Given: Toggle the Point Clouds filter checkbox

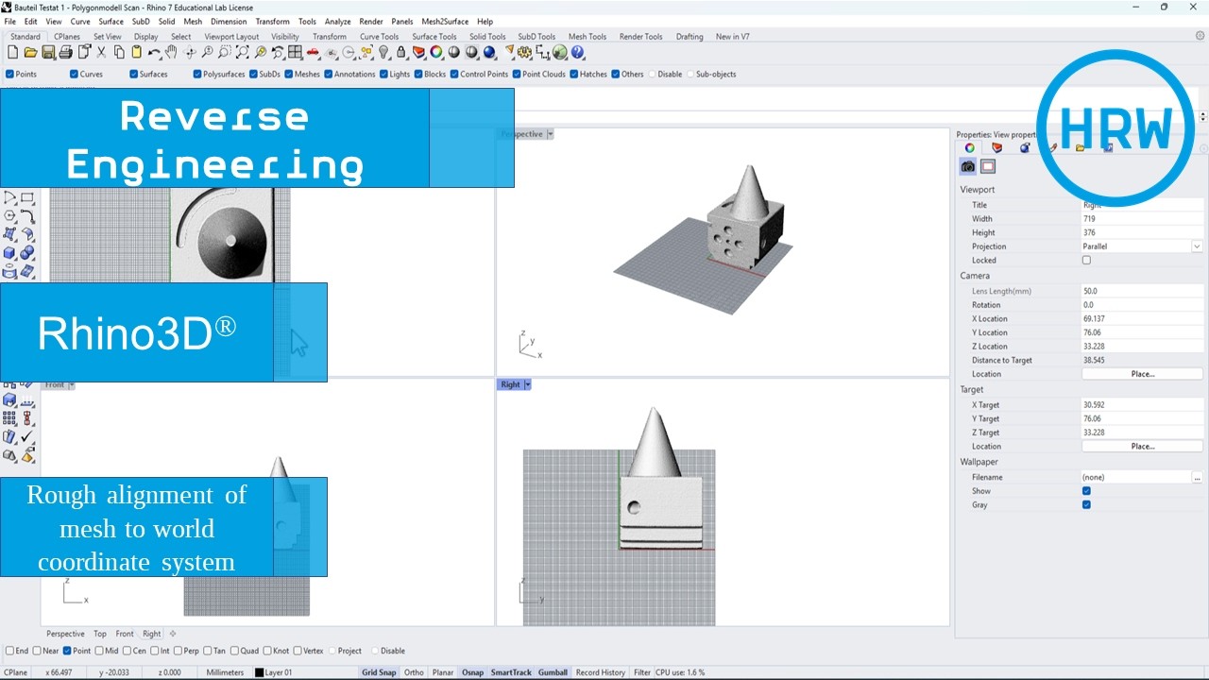Looking at the screenshot, I should 517,74.
